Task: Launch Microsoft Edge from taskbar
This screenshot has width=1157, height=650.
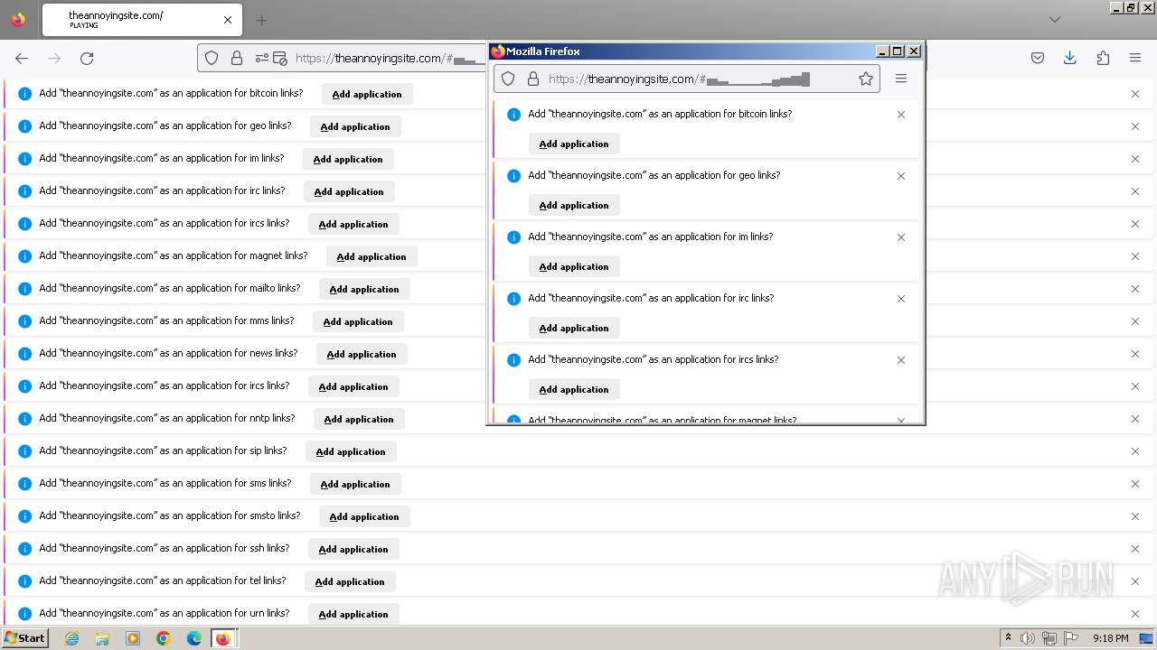Action: (x=193, y=638)
